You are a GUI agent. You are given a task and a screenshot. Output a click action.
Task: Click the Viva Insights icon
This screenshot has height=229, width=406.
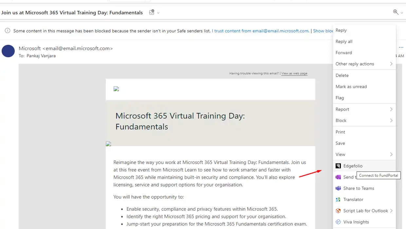pos(338,222)
